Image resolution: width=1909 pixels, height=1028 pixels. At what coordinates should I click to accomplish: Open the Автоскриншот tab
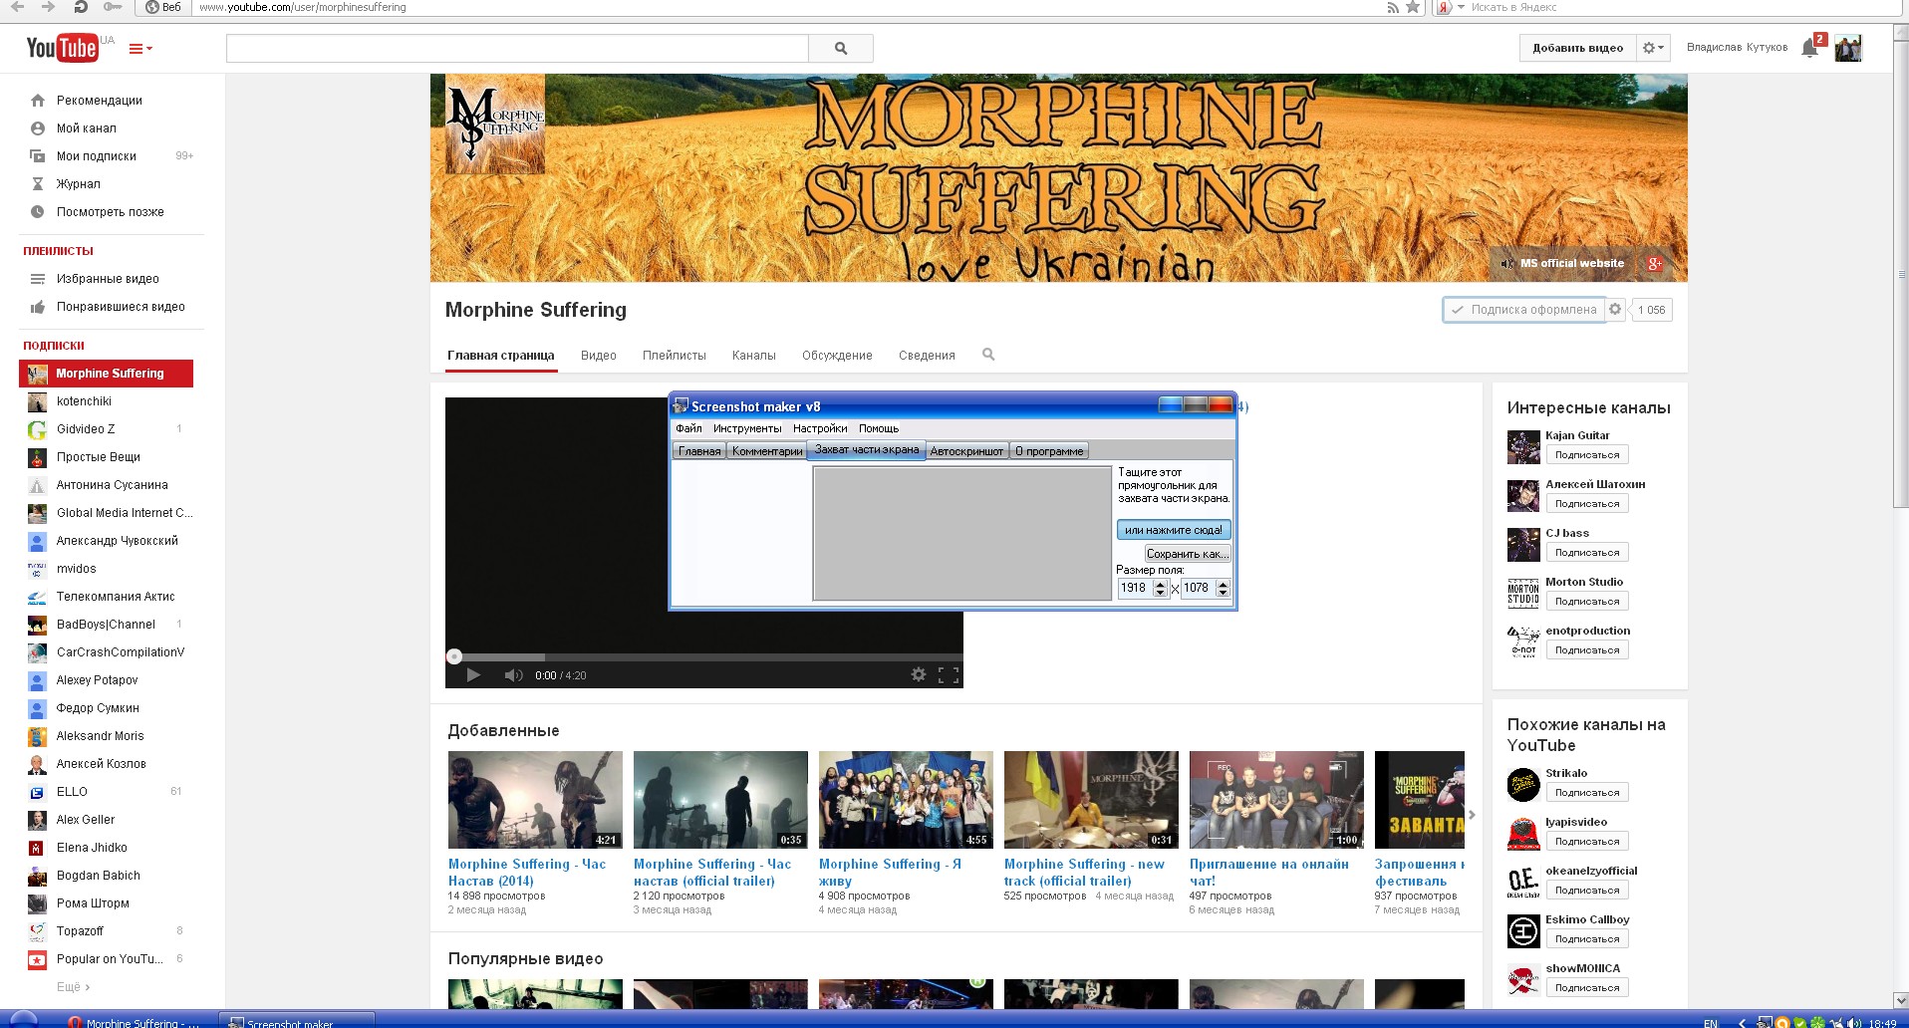(x=966, y=451)
